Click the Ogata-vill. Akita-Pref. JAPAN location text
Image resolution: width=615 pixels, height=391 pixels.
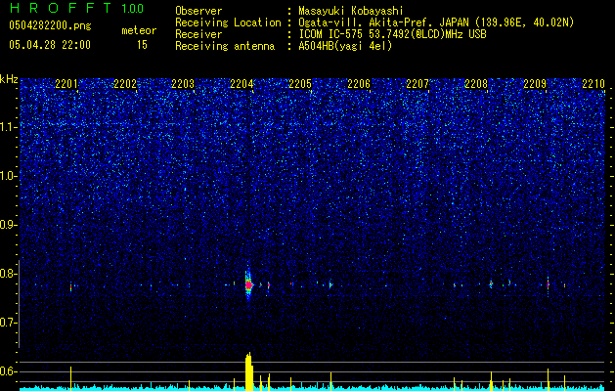(x=436, y=22)
